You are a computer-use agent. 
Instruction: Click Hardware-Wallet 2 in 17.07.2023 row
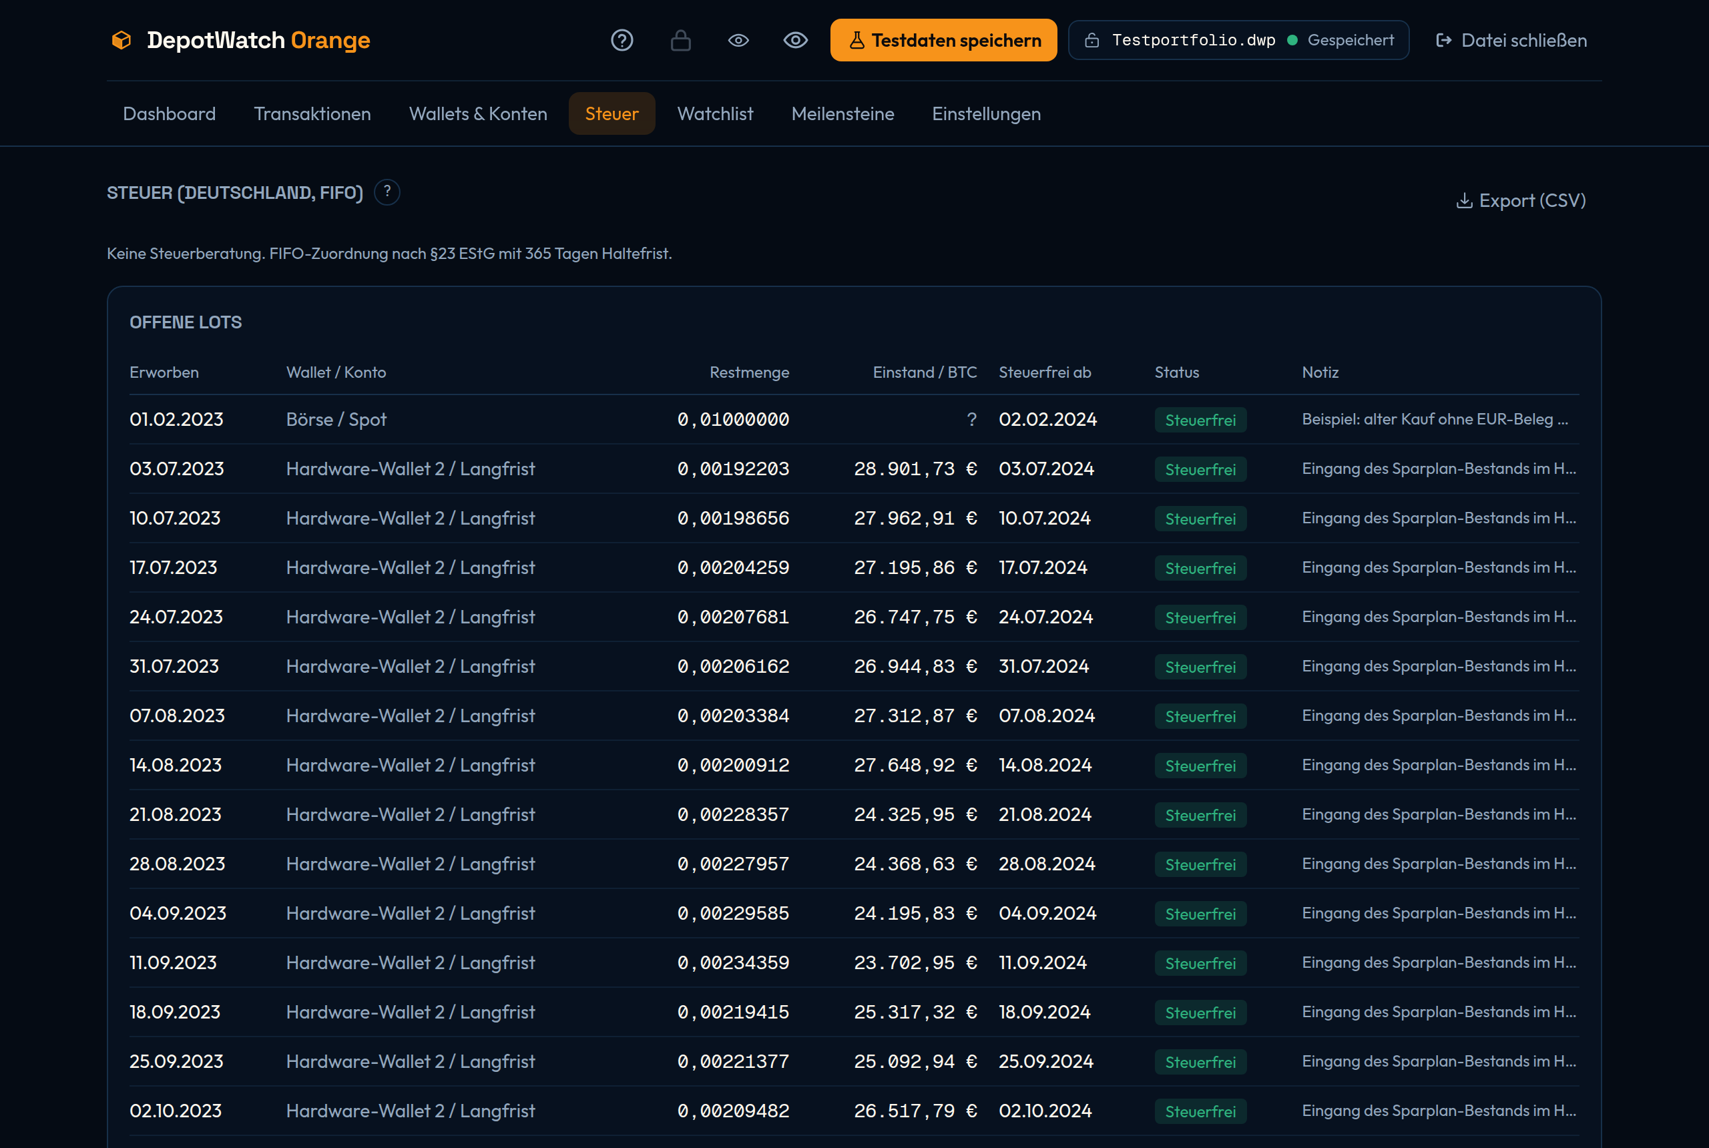411,567
